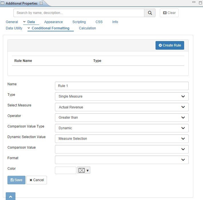
Task: Minimize the Additional Properties panel
Action: [x=194, y=3]
